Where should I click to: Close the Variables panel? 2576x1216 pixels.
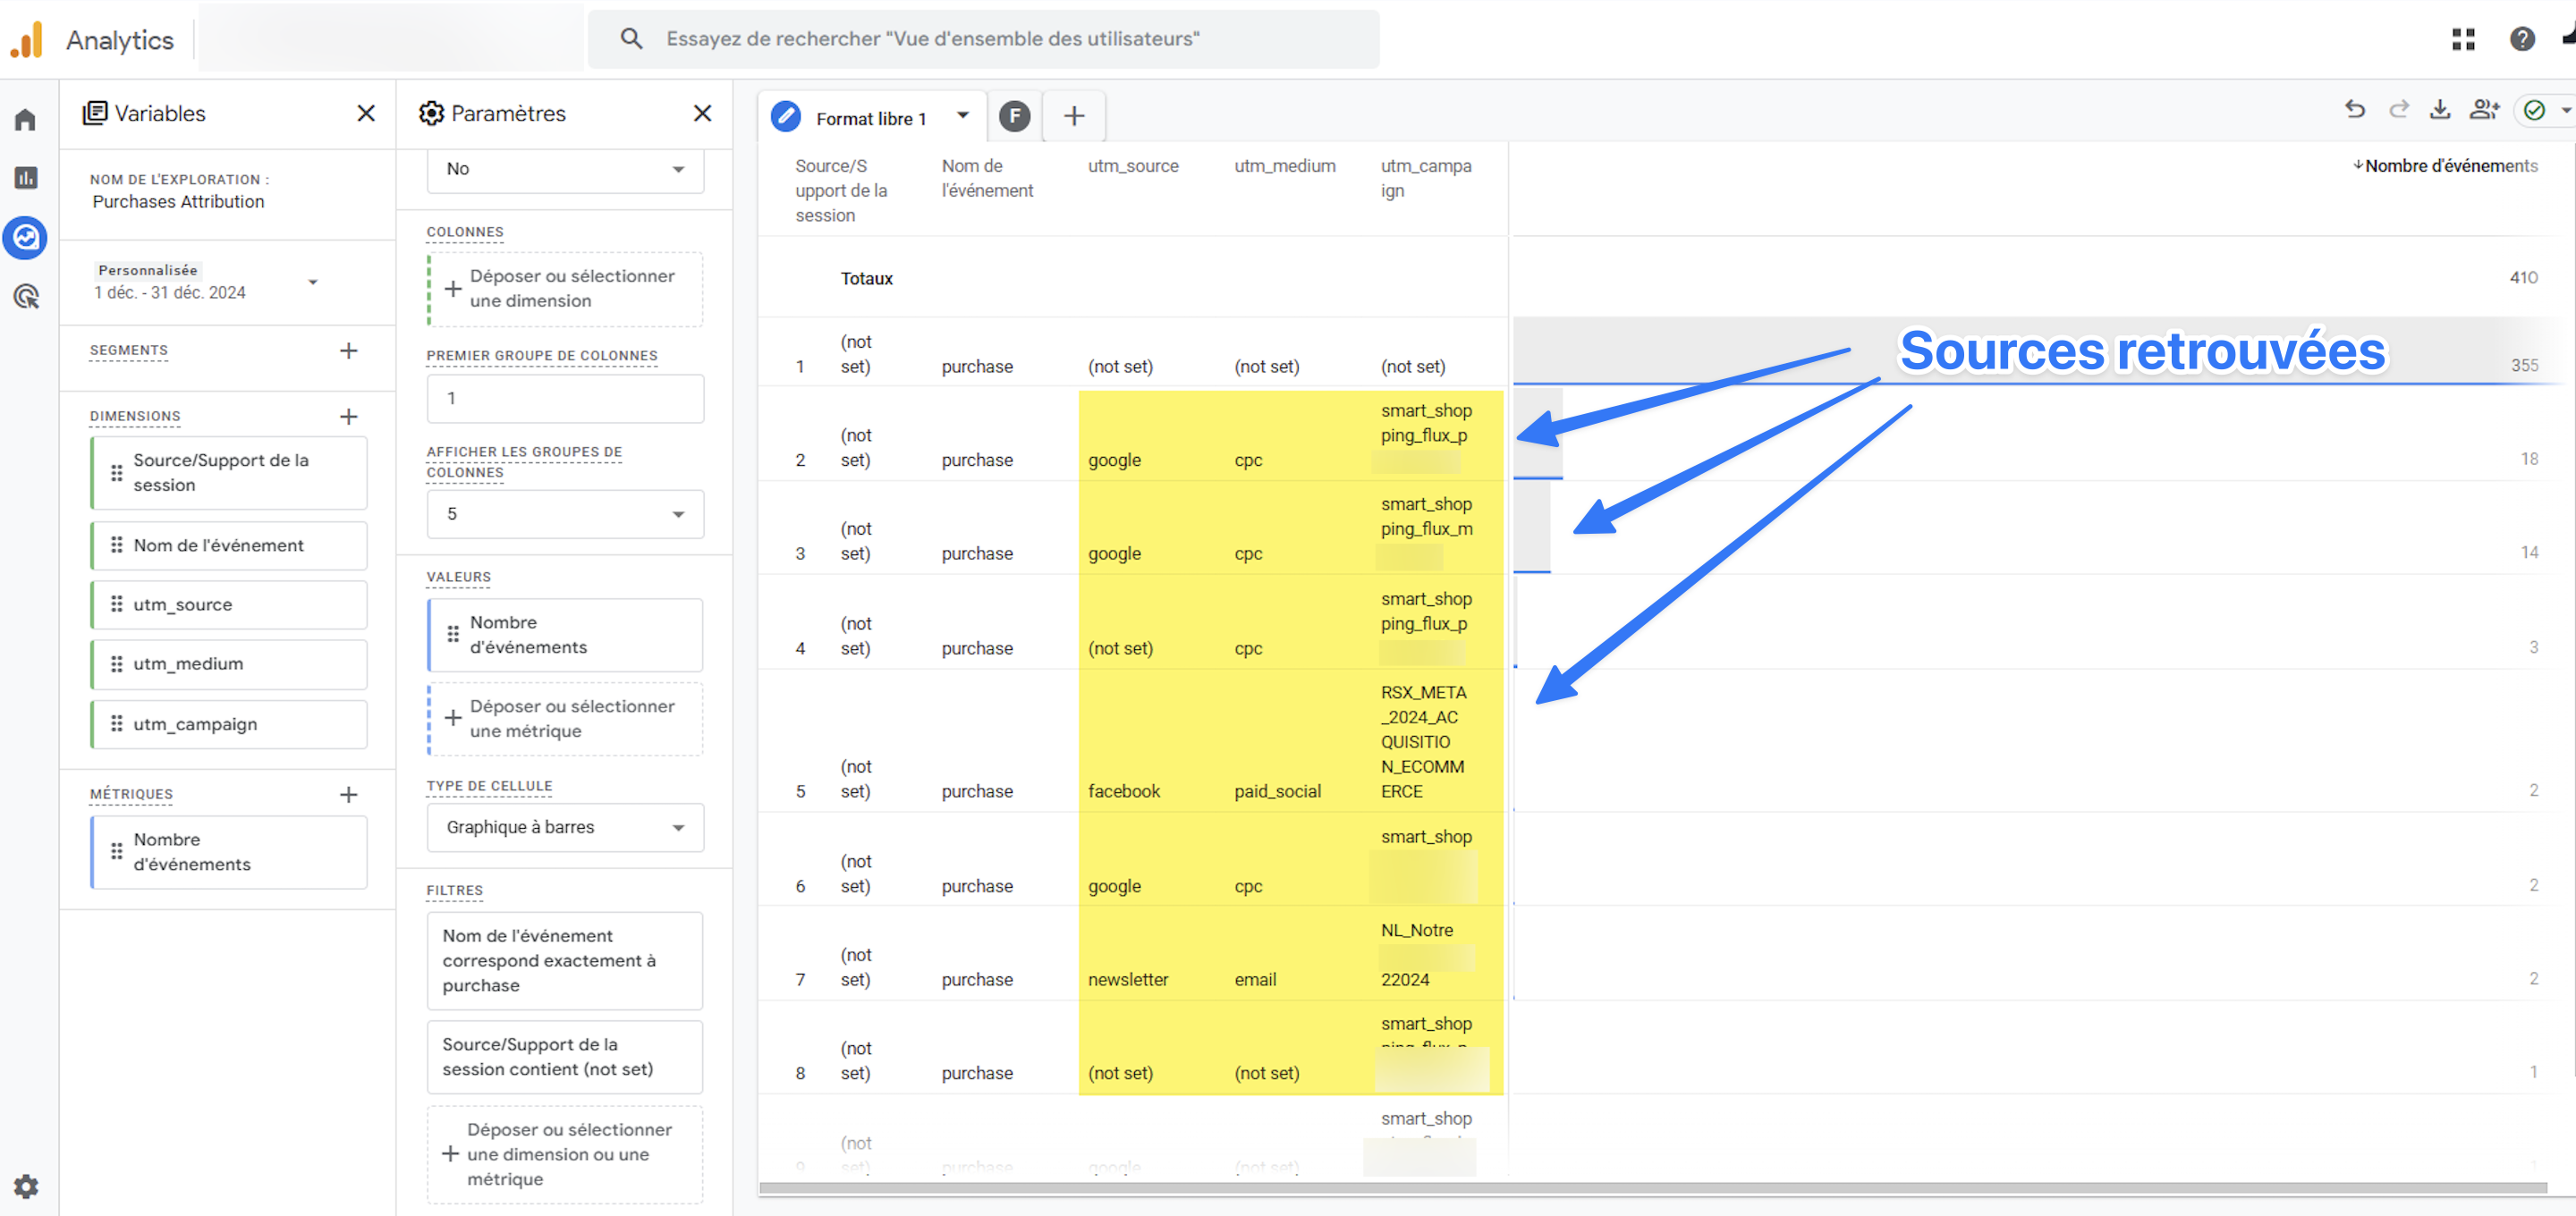[x=366, y=114]
